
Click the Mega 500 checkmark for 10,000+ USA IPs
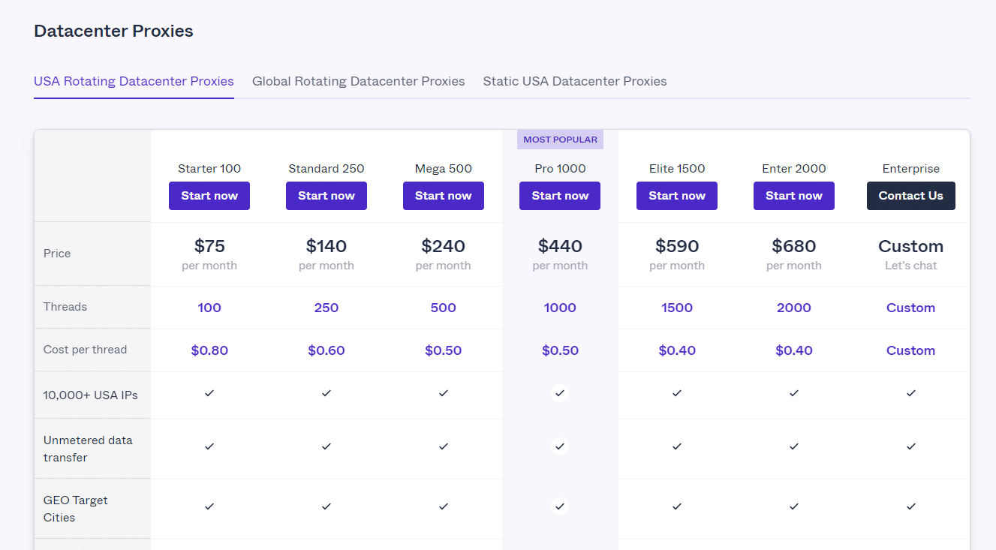pyautogui.click(x=444, y=393)
